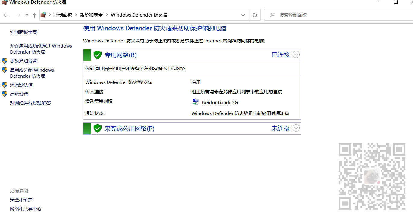Open 启用或关闭 Windows Defender 防火墙
This screenshot has width=413, height=217.
tap(32, 73)
